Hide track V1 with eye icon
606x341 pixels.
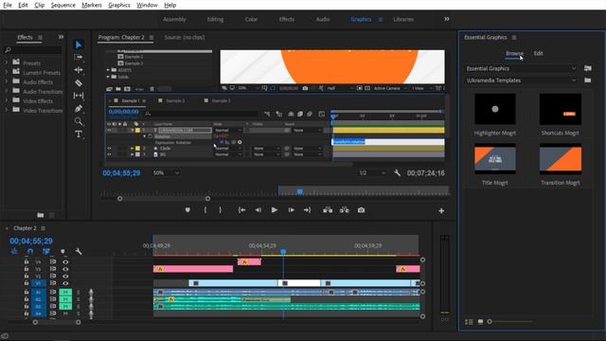tap(65, 283)
